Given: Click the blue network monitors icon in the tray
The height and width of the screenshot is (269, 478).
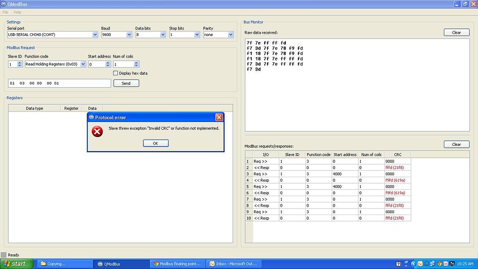Looking at the screenshot, I should [x=432, y=263].
